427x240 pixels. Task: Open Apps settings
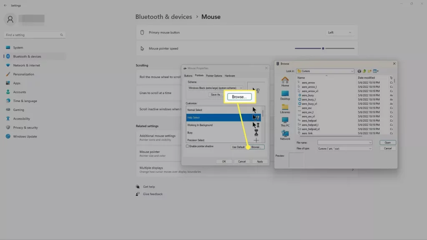point(34,83)
